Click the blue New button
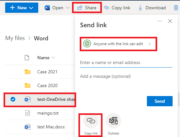This screenshot has height=137, width=180. (x=22, y=8)
